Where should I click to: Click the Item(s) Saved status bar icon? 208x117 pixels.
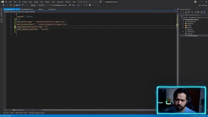[x=1, y=116]
